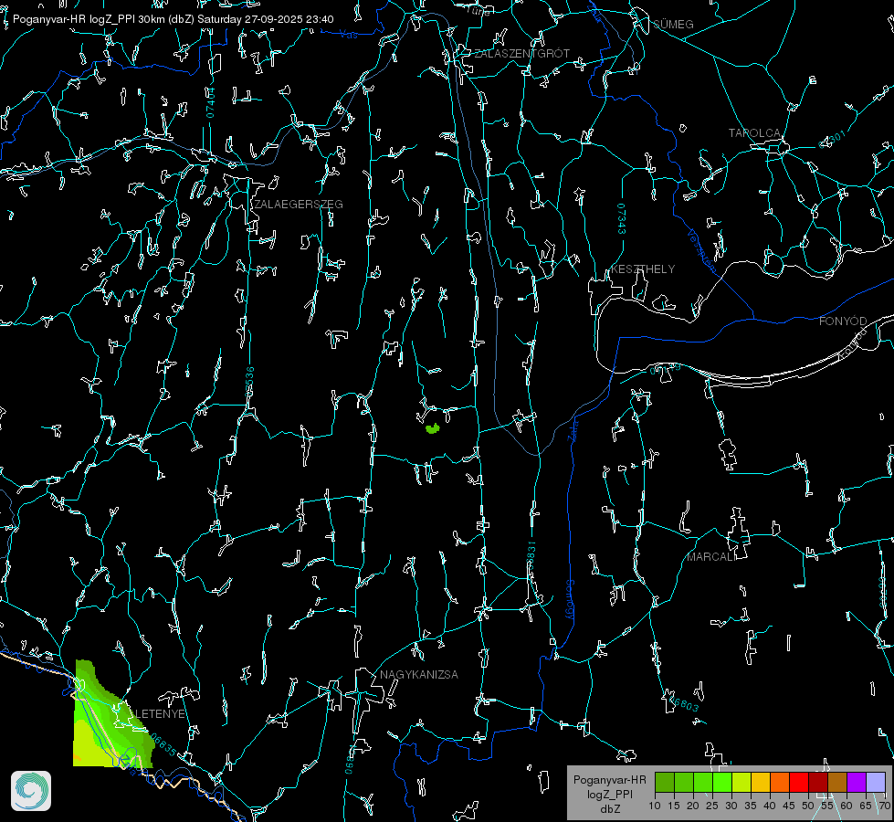Viewport: 894px width, 822px height.
Task: Click the legend title Poganyvar-HR logZ_PPI dbZ
Action: (x=609, y=794)
